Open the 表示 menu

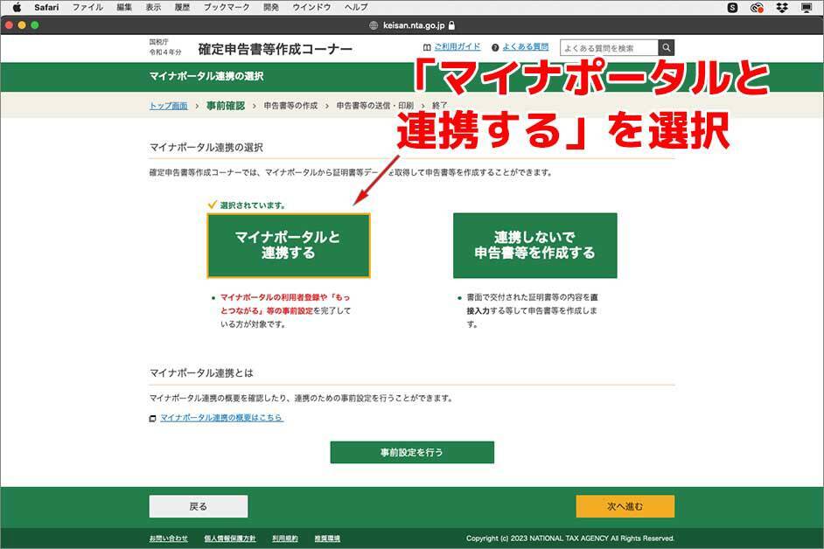153,7
